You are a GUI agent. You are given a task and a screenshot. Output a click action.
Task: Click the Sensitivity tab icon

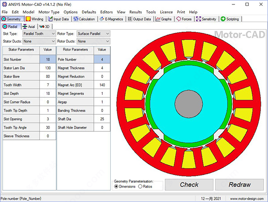click(198, 19)
